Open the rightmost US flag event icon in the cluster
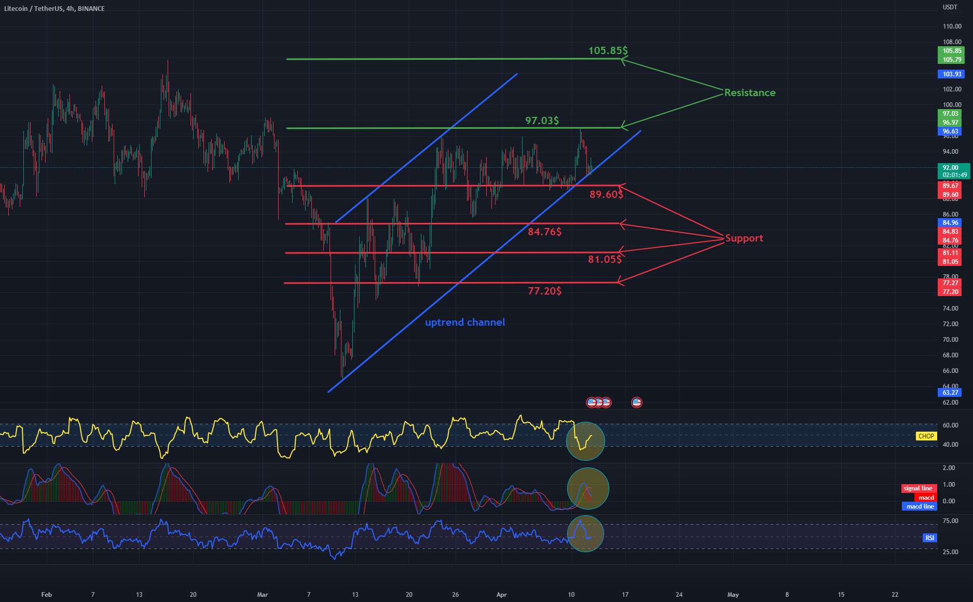 [x=606, y=402]
